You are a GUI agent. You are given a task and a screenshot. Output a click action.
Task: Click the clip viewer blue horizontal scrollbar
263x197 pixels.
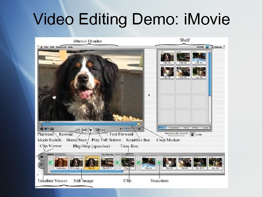click(x=87, y=171)
